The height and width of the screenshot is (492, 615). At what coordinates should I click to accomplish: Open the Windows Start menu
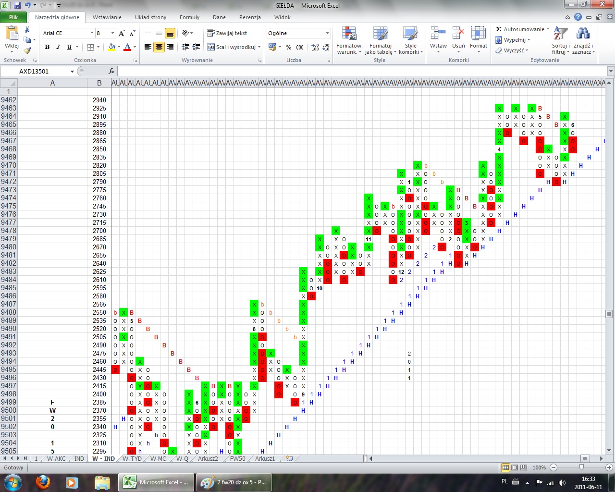(x=13, y=482)
